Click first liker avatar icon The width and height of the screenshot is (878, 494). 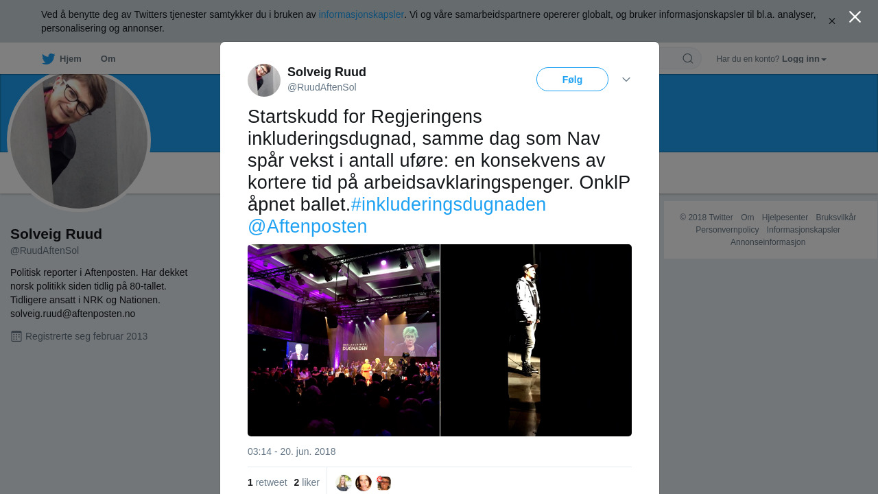(x=344, y=483)
